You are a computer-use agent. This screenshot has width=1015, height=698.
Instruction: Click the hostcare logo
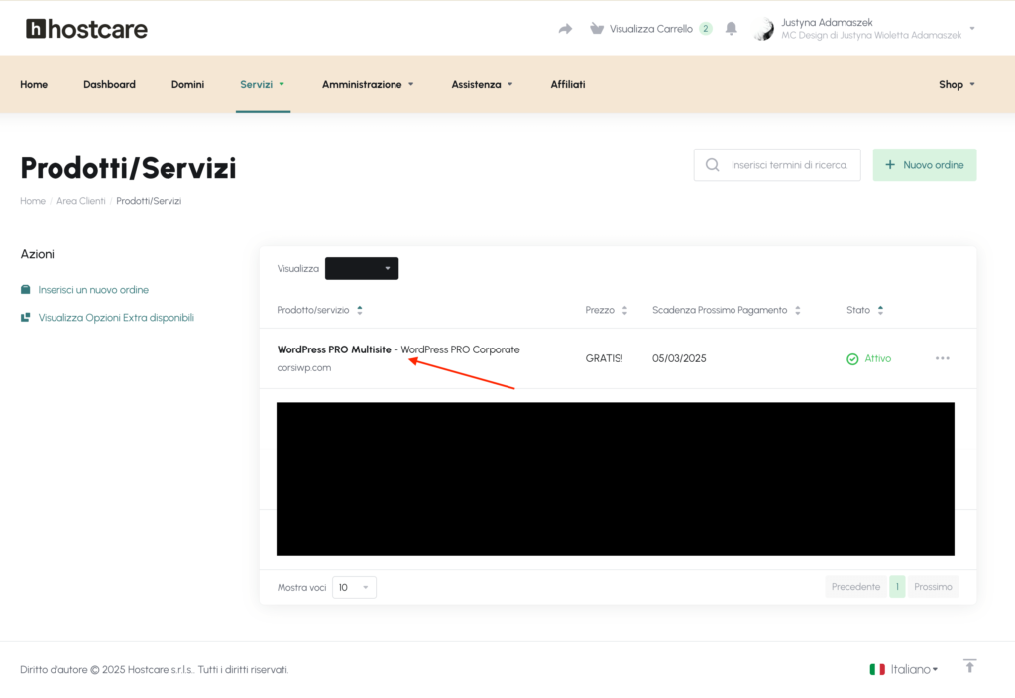(86, 29)
